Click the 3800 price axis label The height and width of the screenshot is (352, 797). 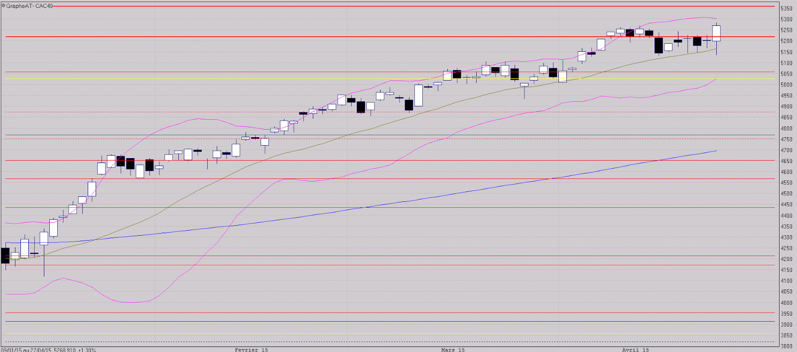(786, 347)
